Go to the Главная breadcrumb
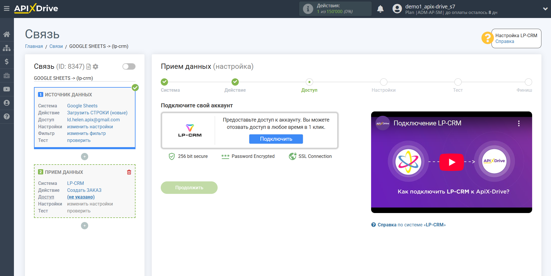The height and width of the screenshot is (276, 551). (34, 46)
